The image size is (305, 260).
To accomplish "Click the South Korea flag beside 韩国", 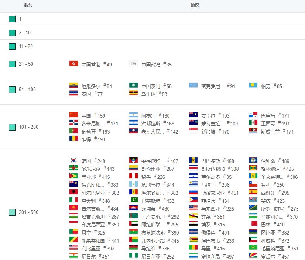I will (x=73, y=160).
